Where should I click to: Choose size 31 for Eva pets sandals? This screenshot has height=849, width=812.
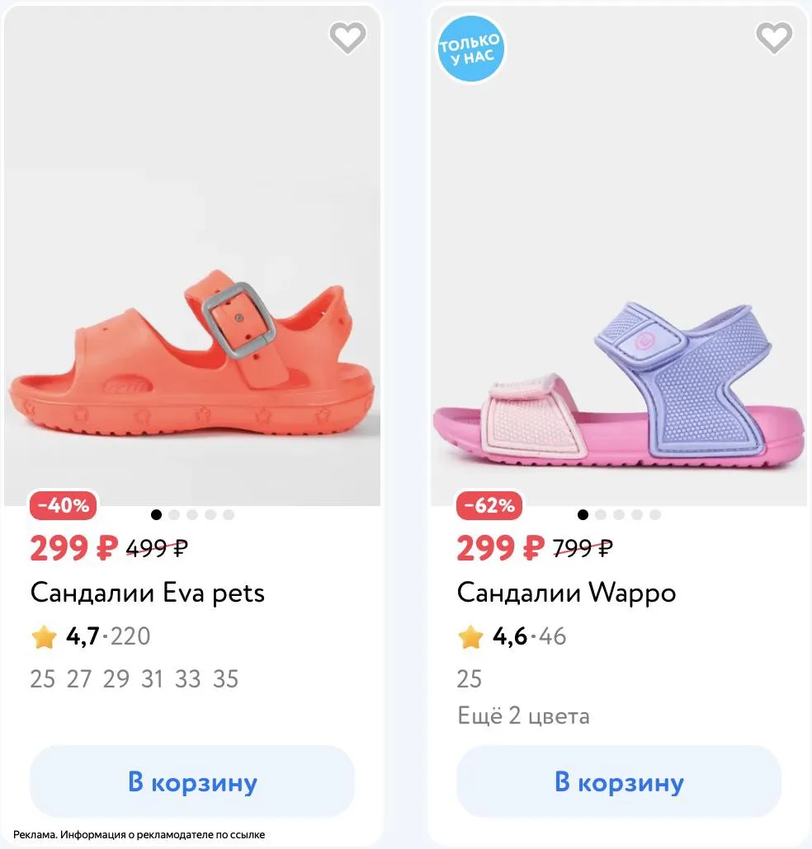click(152, 679)
